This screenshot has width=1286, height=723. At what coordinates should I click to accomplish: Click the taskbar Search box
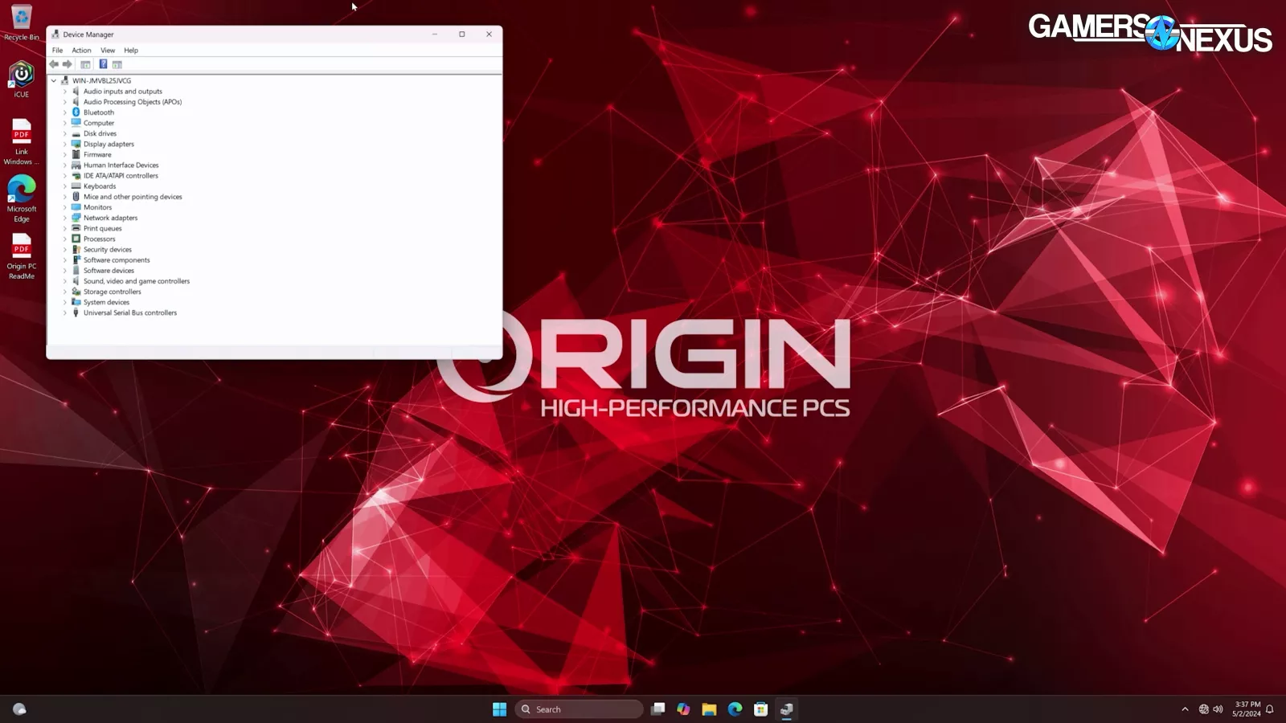tap(579, 709)
